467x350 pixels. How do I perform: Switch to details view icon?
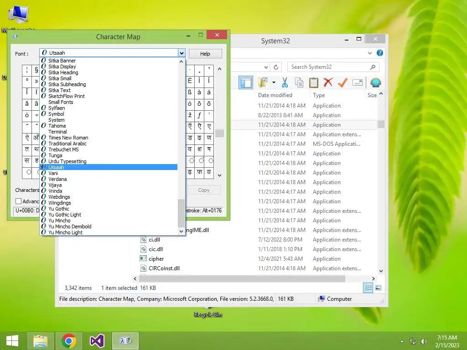point(368,288)
